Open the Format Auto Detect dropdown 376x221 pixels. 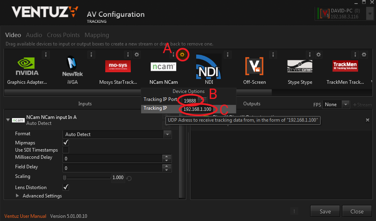[117, 134]
